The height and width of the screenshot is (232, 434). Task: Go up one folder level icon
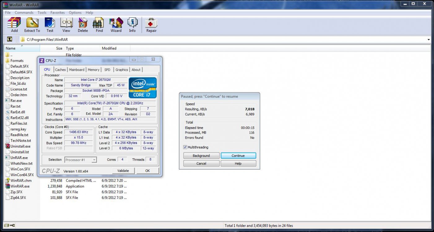coord(10,39)
